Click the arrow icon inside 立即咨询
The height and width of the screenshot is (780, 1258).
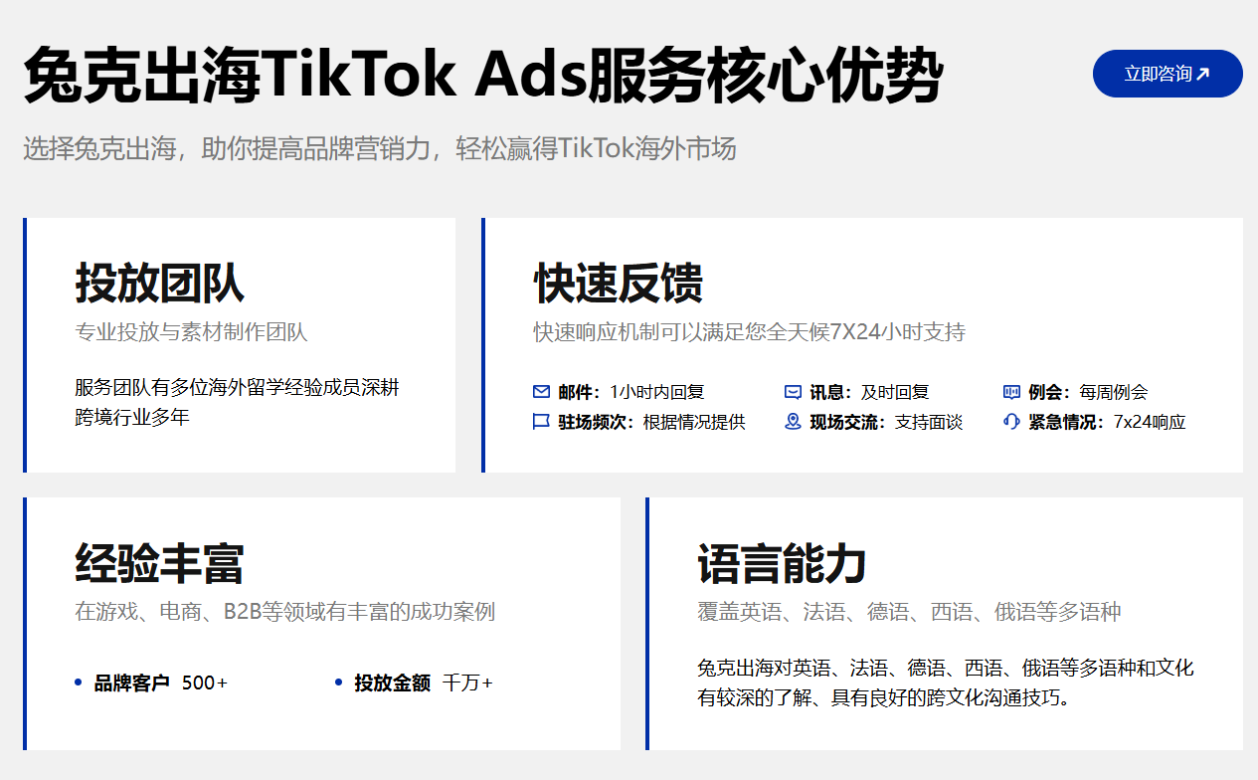point(1203,74)
